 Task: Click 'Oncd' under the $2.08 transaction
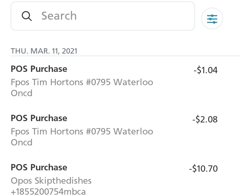click(22, 142)
